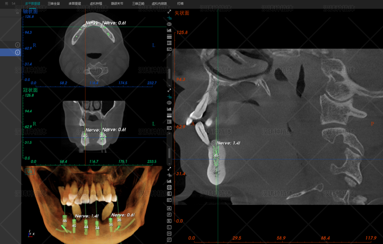Image resolution: width=383 pixels, height=244 pixels.
Task: Toggle the eye visibility icon for the axial view
Action: point(169,24)
